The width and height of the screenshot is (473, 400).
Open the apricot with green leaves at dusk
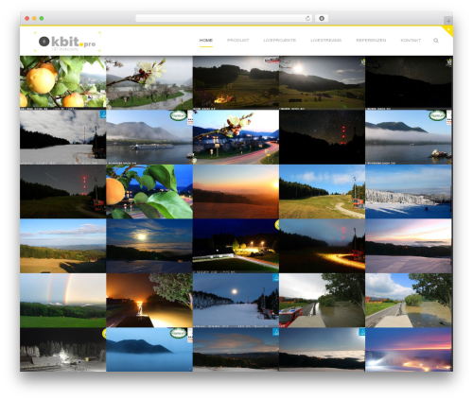pyautogui.click(x=149, y=192)
